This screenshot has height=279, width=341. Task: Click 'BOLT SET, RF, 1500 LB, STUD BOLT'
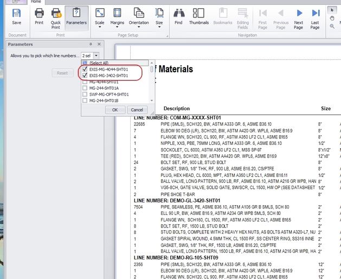pos(195,226)
